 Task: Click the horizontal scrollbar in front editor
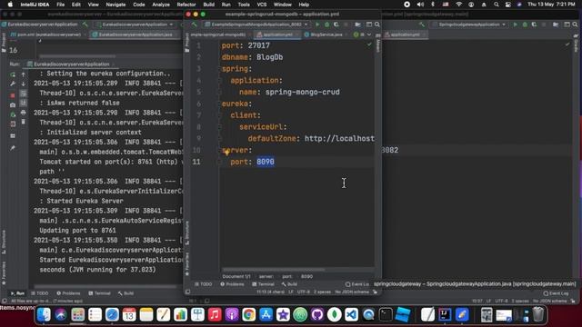274,270
